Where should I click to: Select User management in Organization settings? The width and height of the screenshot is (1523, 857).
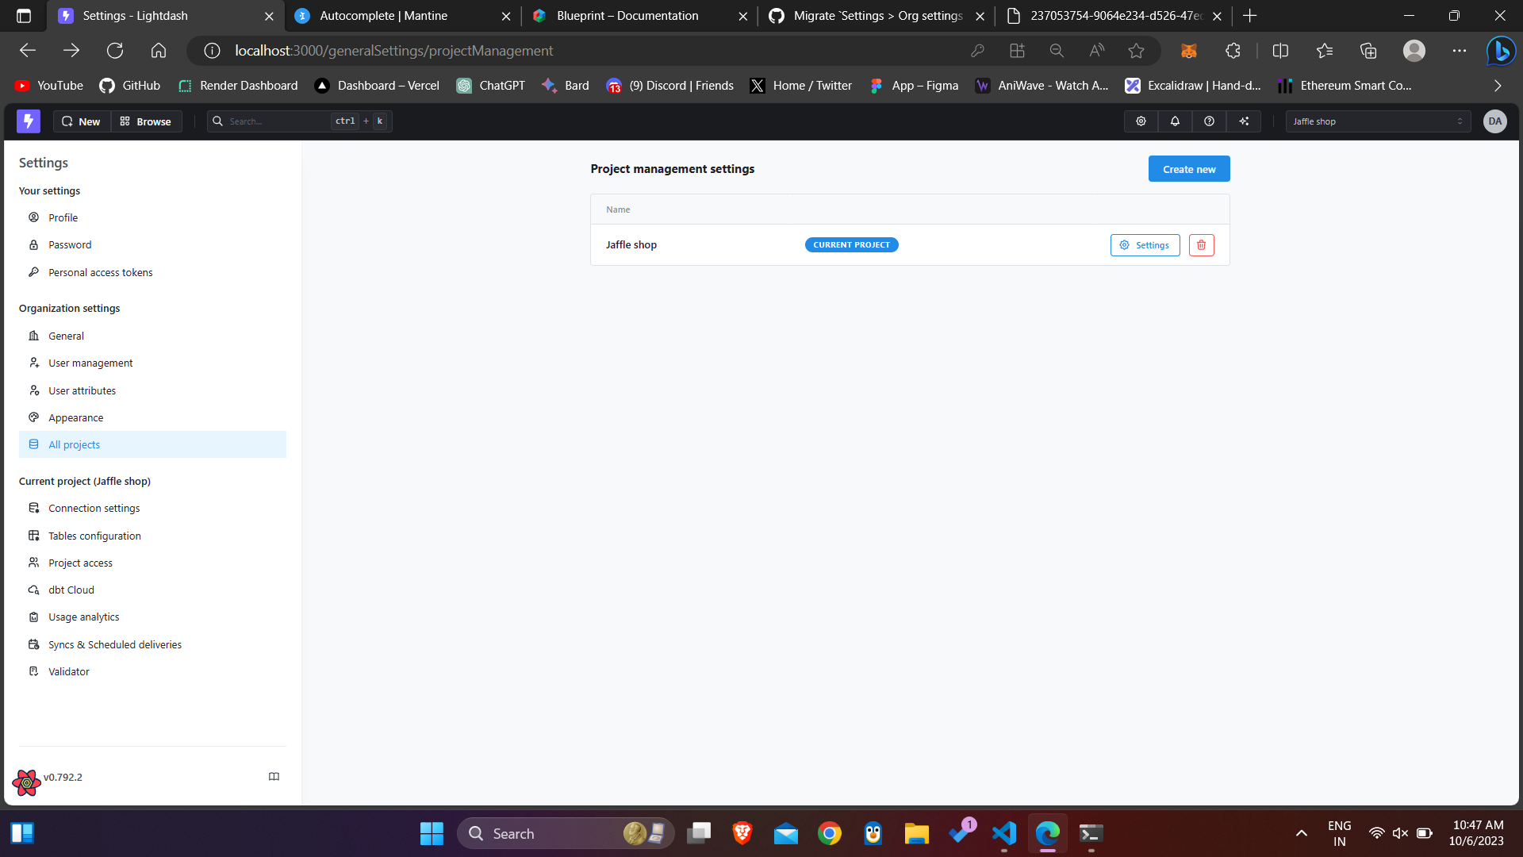[90, 362]
